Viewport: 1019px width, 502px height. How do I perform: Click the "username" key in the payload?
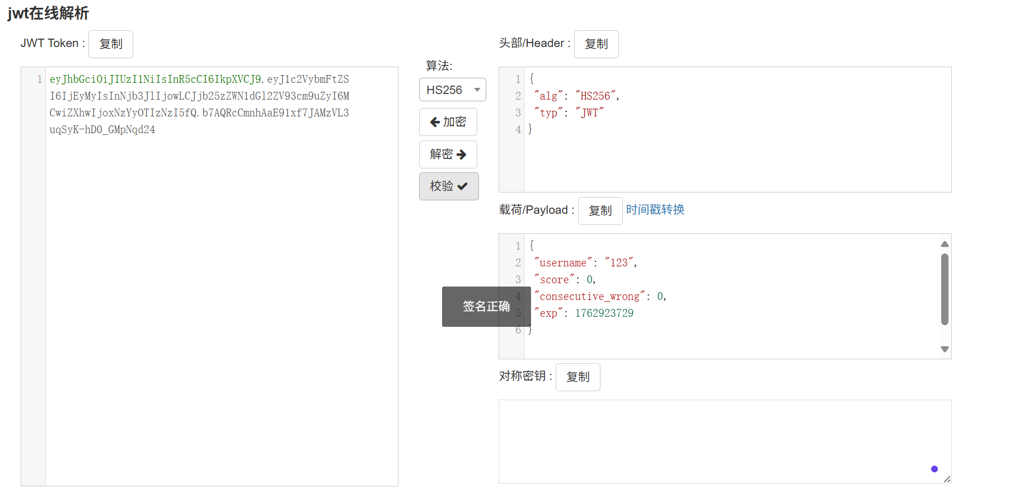(x=563, y=263)
